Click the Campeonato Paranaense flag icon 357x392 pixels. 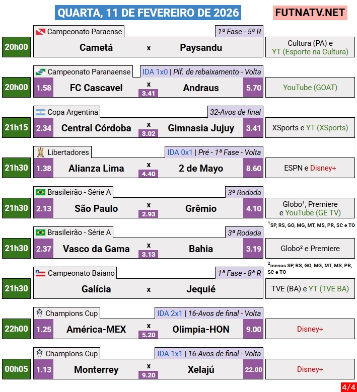click(40, 72)
